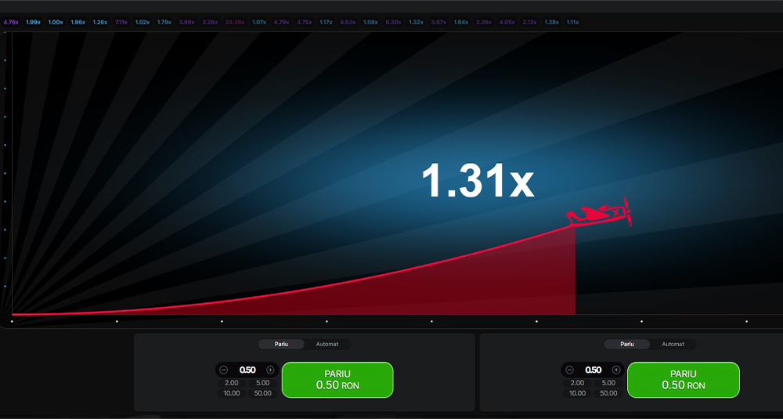This screenshot has height=419, width=783.
Task: Select Pariu mode in right panel
Action: pyautogui.click(x=627, y=344)
